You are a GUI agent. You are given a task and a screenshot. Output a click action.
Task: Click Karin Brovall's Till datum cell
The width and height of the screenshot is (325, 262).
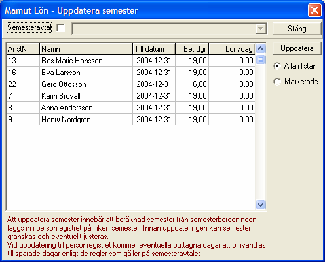154,96
